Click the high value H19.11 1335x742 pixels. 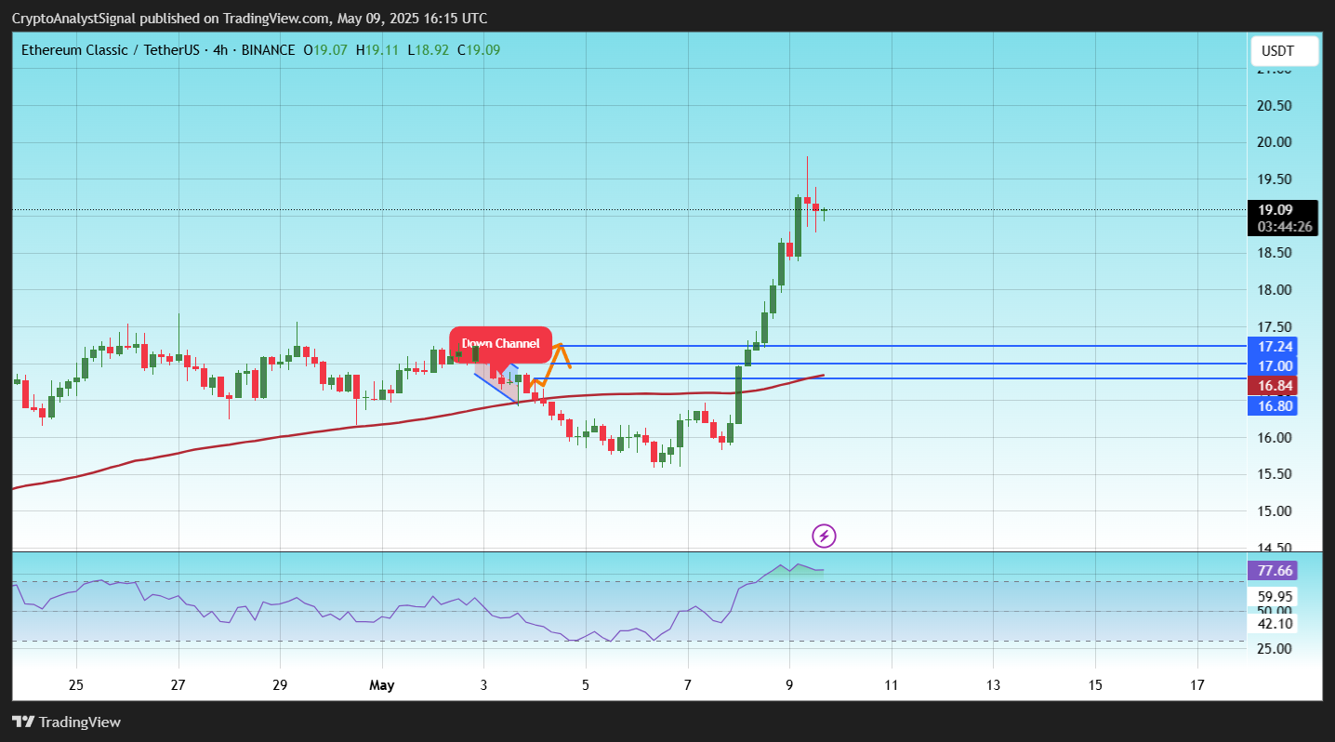coord(377,50)
